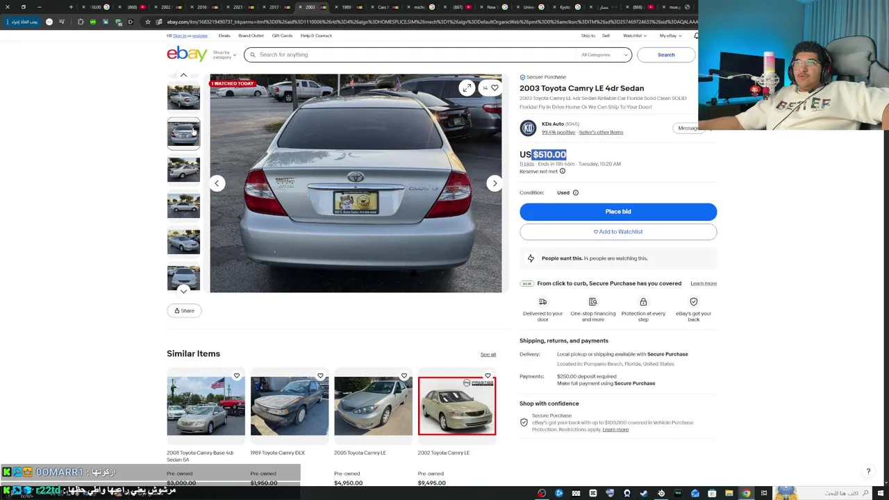Click the eBay logo
The width and height of the screenshot is (889, 500).
(187, 53)
